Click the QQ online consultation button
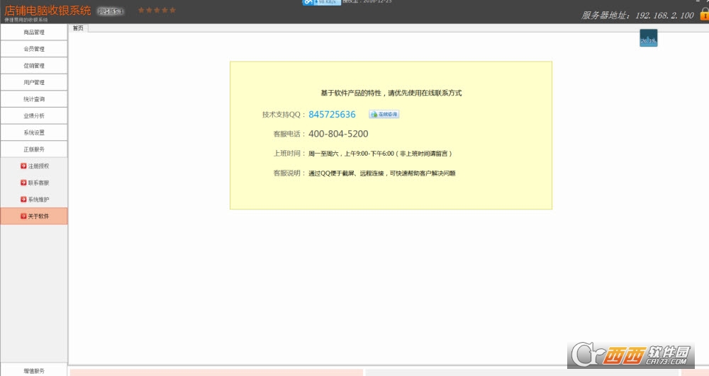This screenshot has width=709, height=376. (384, 114)
